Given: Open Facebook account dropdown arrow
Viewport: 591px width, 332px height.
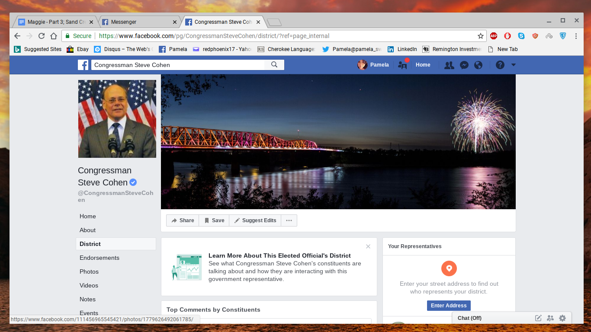Looking at the screenshot, I should click(514, 65).
